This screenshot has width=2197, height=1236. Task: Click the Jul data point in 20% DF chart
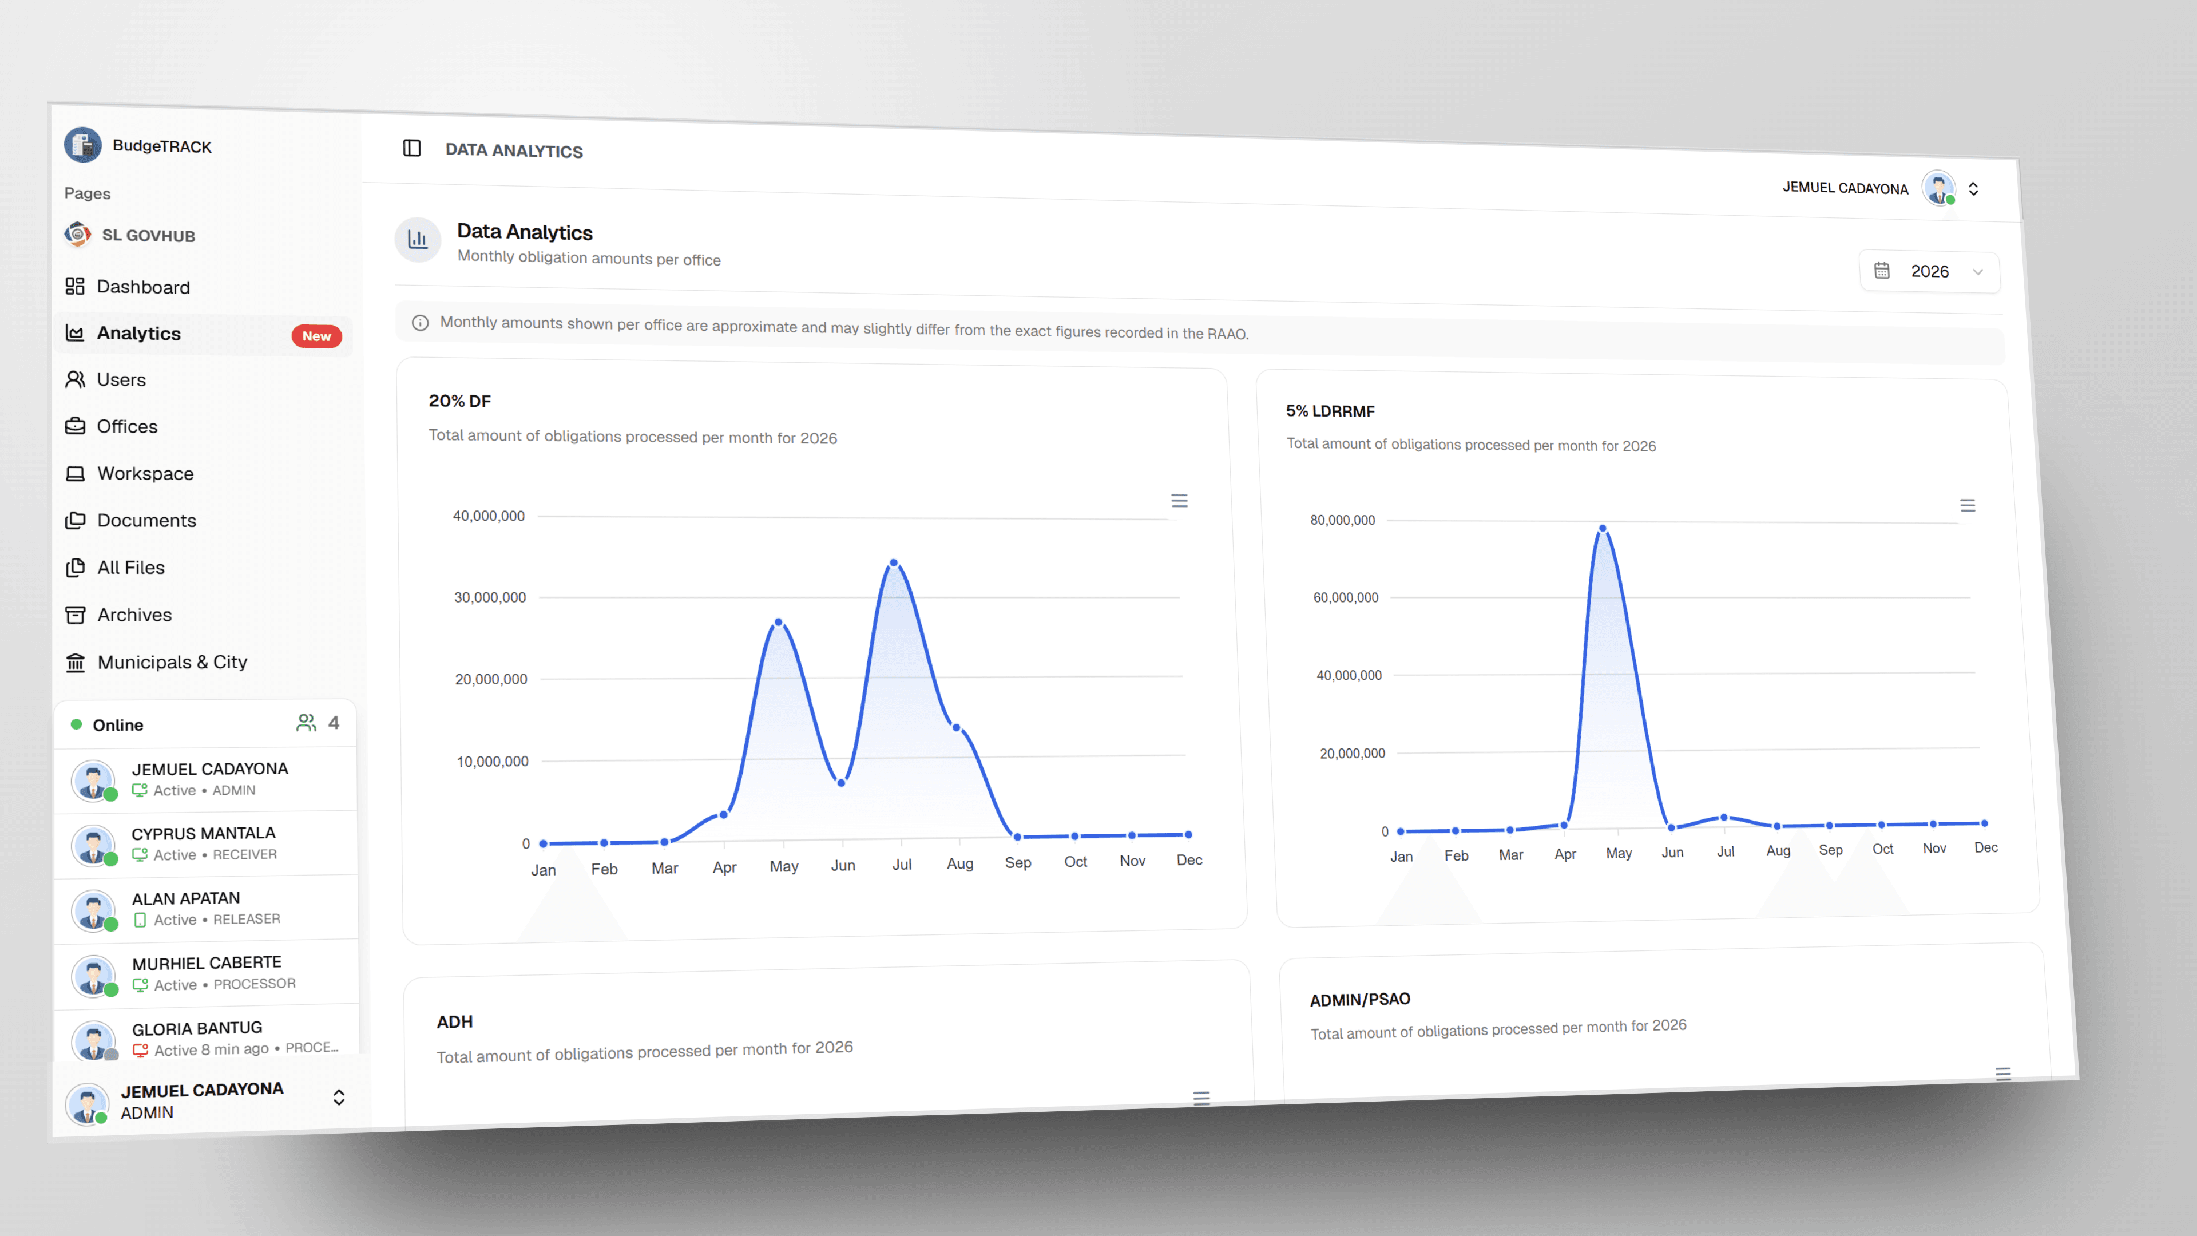pos(894,563)
